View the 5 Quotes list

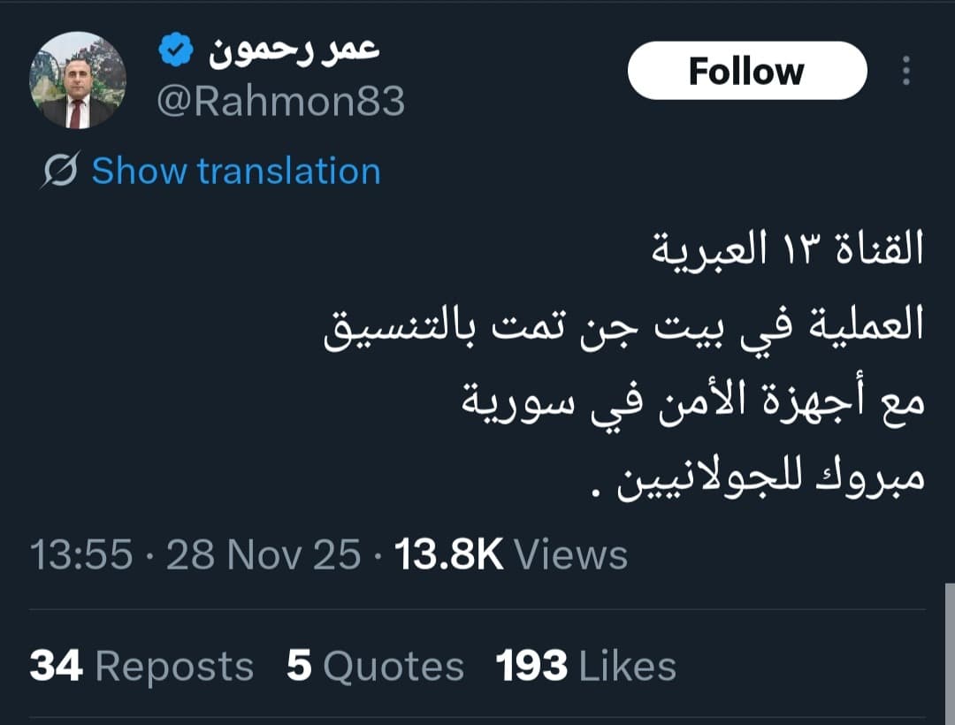[375, 667]
